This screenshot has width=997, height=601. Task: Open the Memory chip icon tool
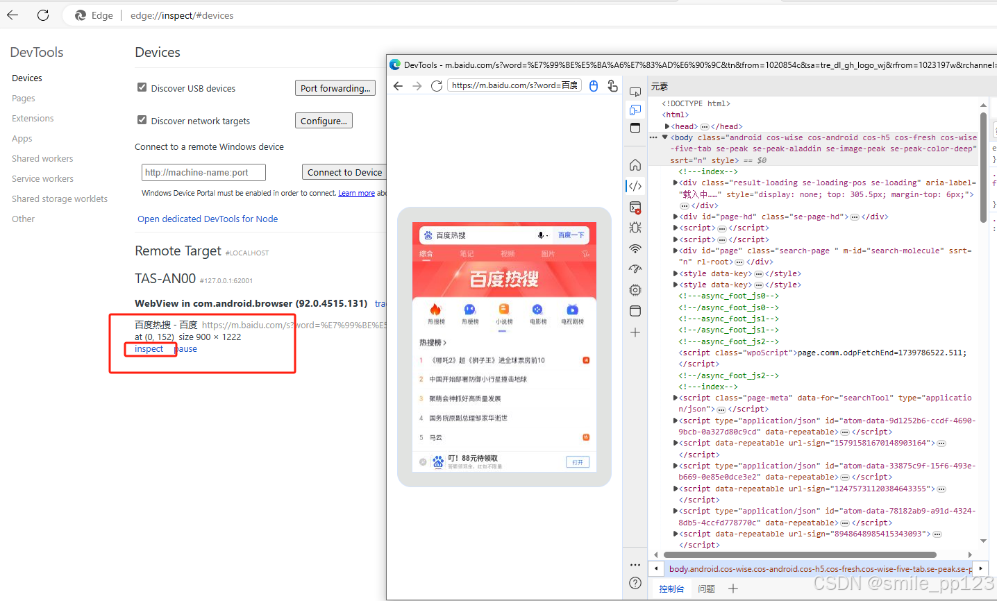[635, 290]
